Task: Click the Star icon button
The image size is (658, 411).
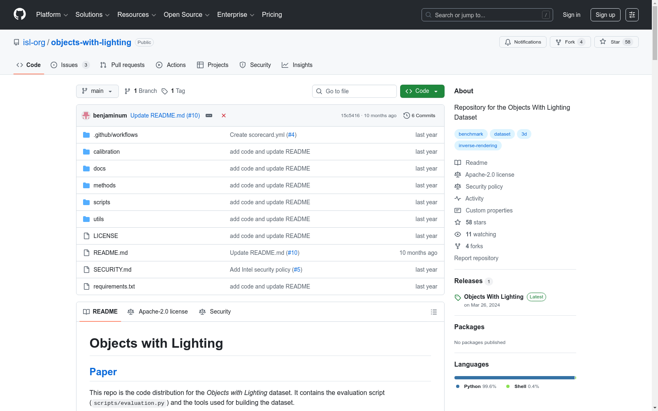Action: (x=616, y=42)
